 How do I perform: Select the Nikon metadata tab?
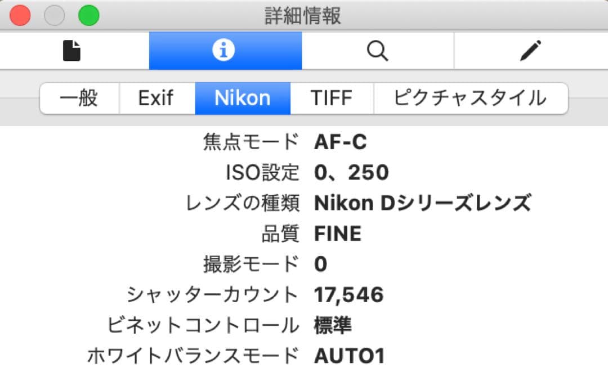pos(243,97)
